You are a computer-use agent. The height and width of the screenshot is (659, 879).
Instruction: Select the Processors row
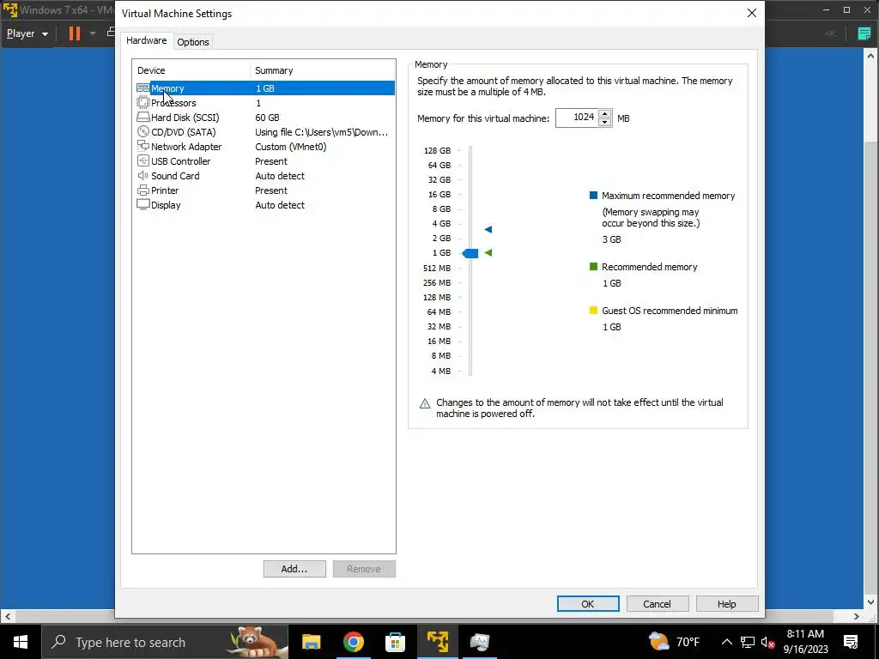pos(264,103)
